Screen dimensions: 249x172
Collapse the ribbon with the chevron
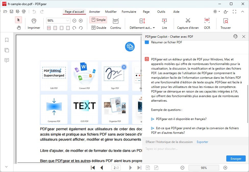tap(242, 11)
